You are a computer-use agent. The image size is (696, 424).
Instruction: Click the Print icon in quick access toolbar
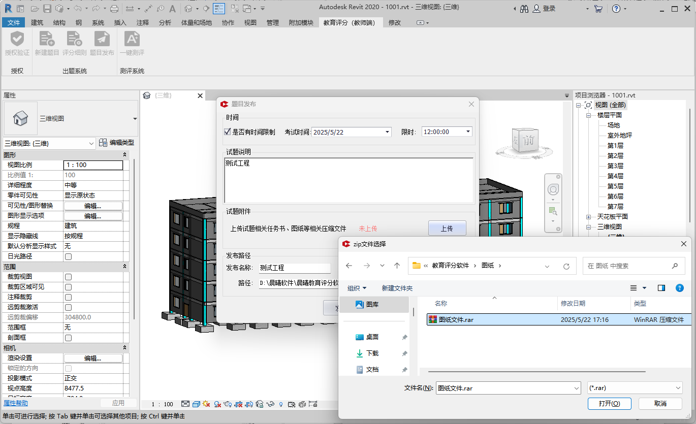coord(114,9)
